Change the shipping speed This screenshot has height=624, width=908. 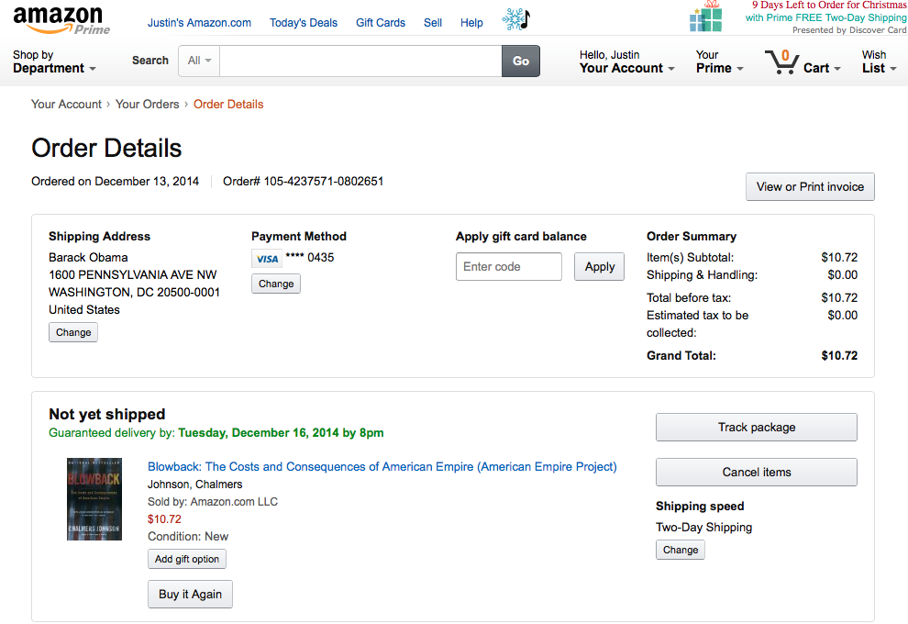681,550
